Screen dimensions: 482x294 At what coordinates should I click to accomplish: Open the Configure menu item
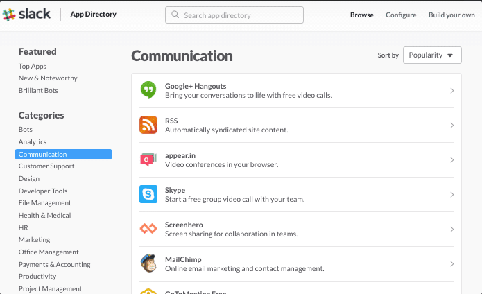(401, 15)
